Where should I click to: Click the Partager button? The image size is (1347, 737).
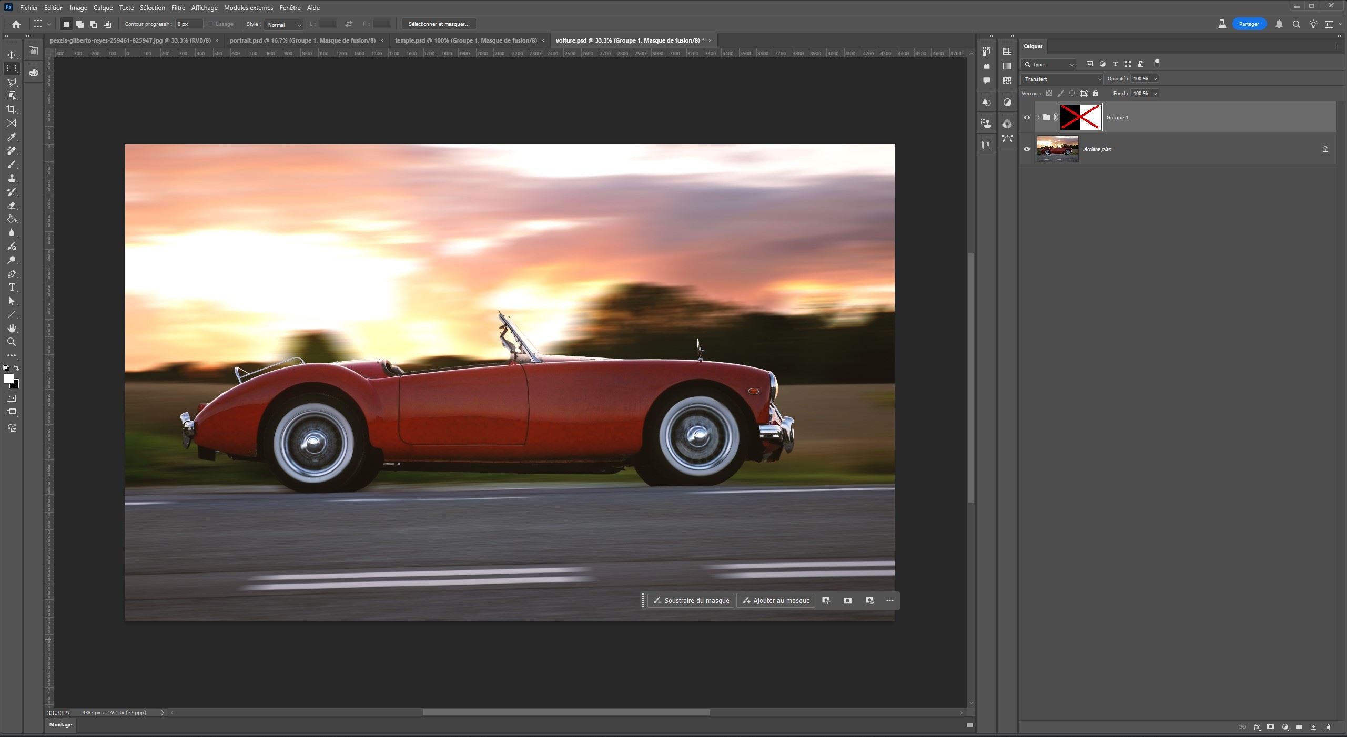coord(1249,24)
